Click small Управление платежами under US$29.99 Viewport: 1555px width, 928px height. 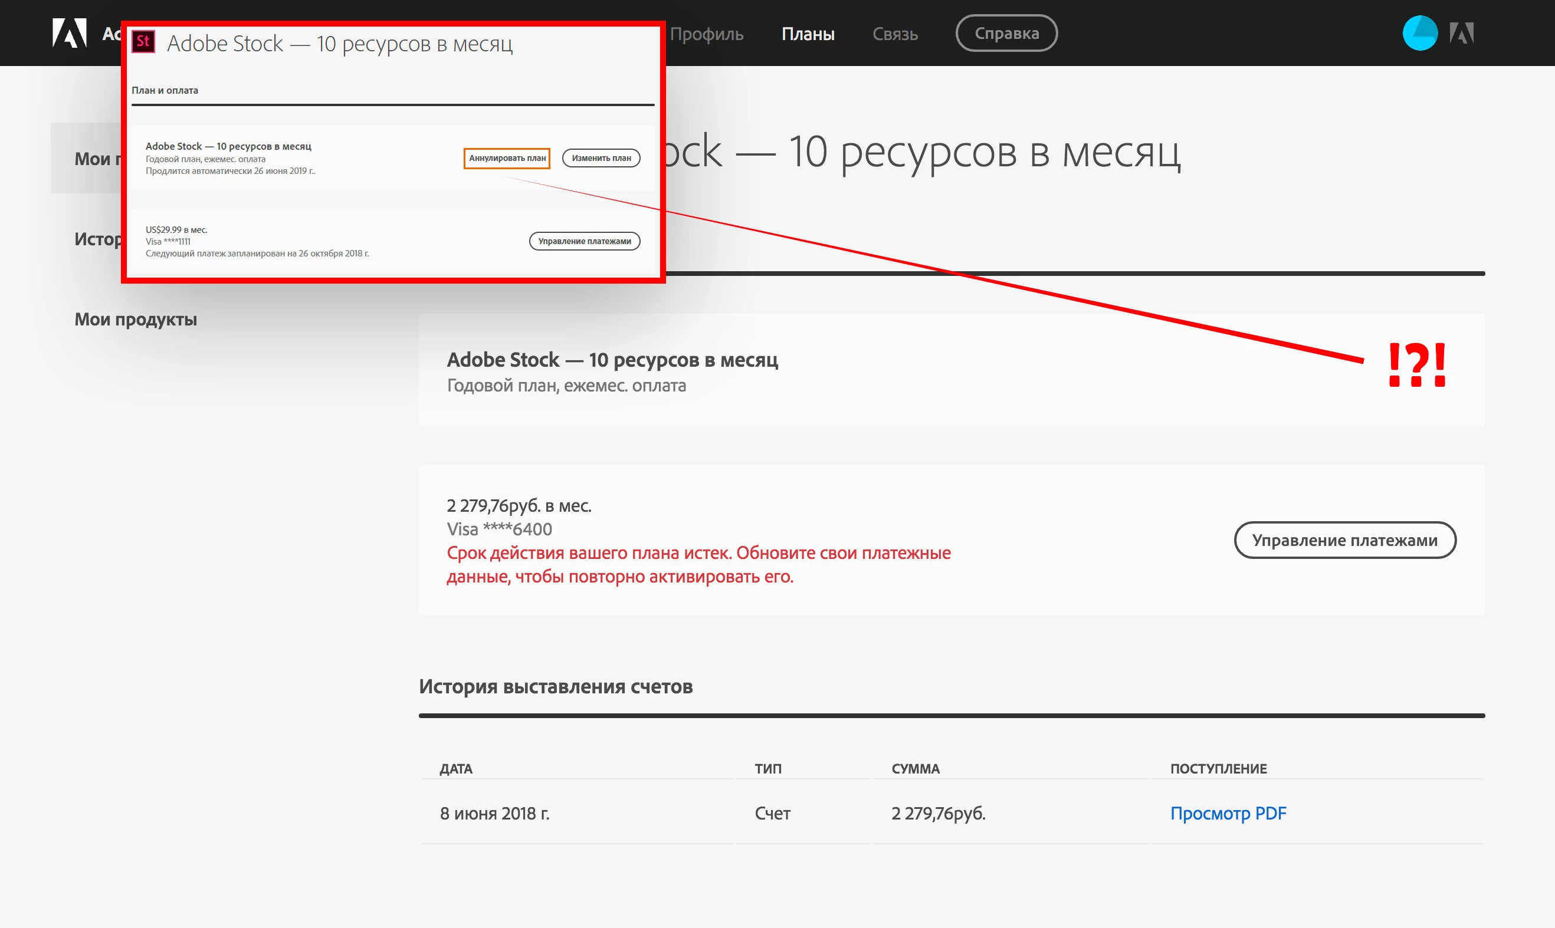click(x=584, y=241)
